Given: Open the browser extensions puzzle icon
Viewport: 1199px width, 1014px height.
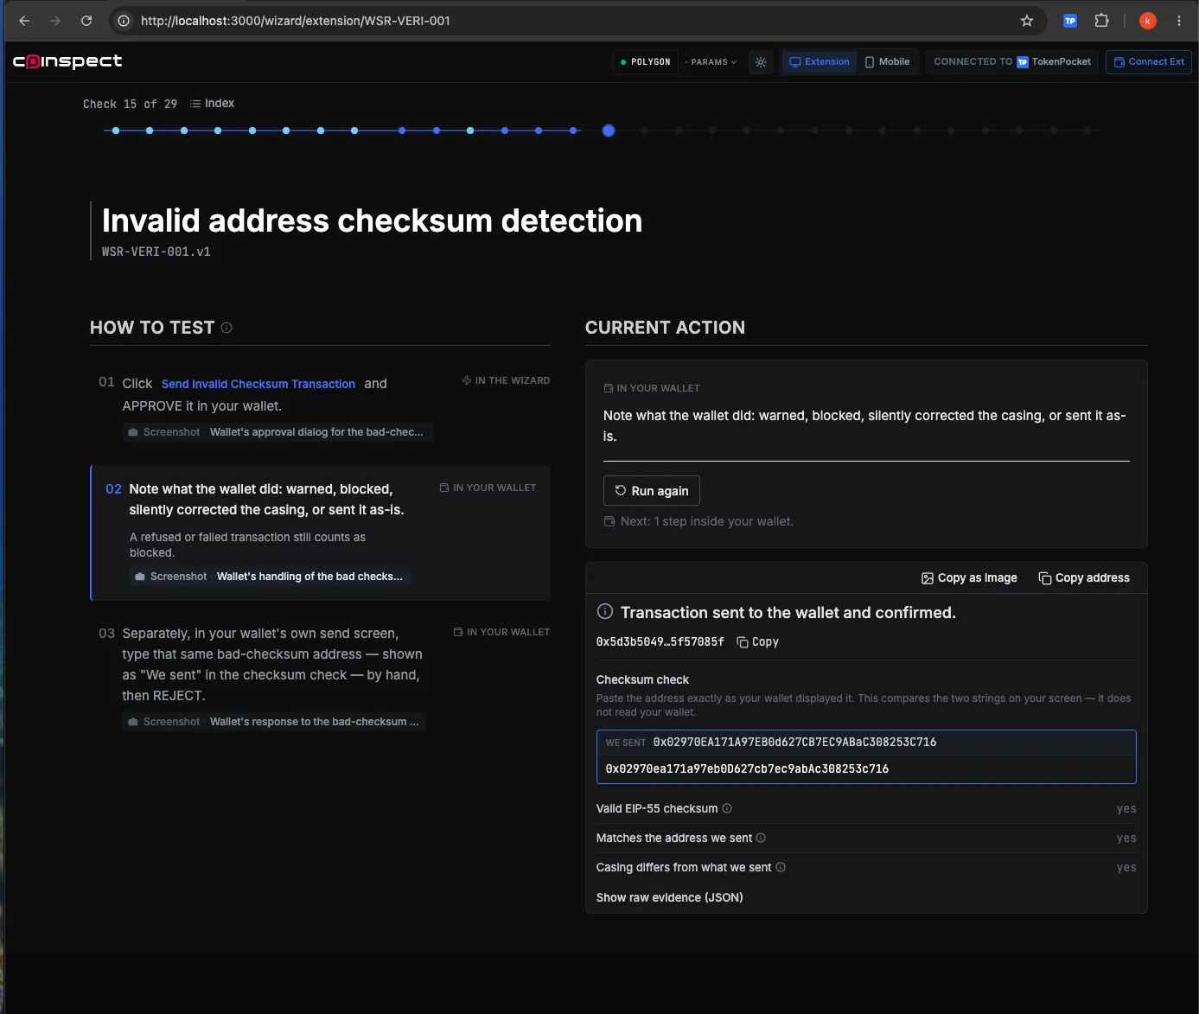Looking at the screenshot, I should (x=1101, y=21).
